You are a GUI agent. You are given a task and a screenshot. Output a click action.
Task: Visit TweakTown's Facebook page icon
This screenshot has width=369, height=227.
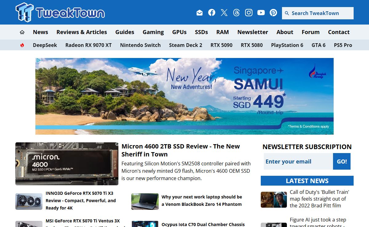212,13
